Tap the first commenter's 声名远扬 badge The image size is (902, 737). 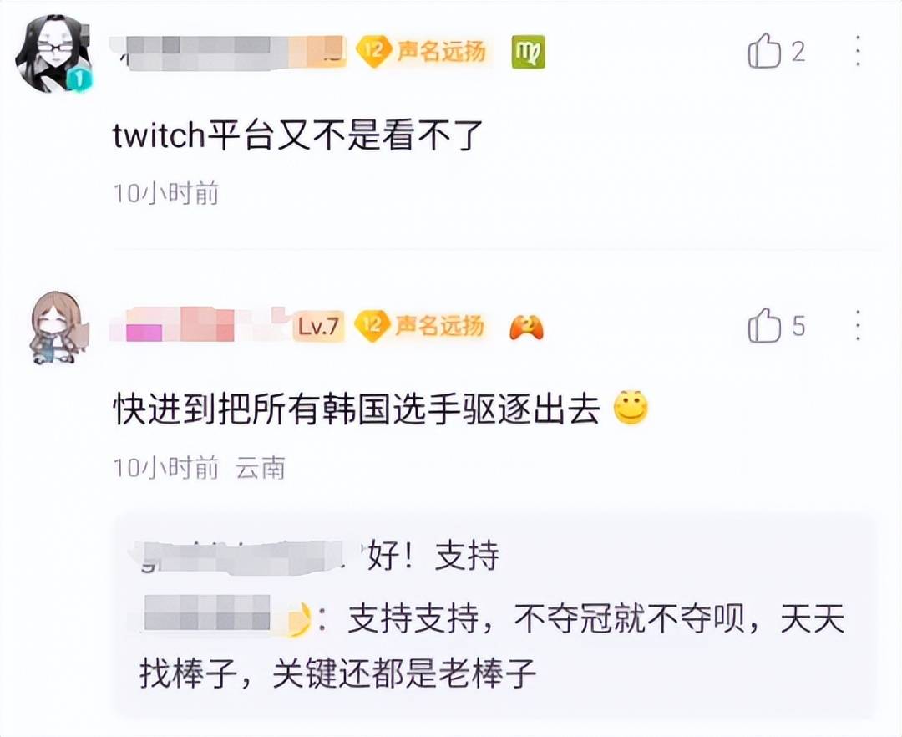point(422,51)
